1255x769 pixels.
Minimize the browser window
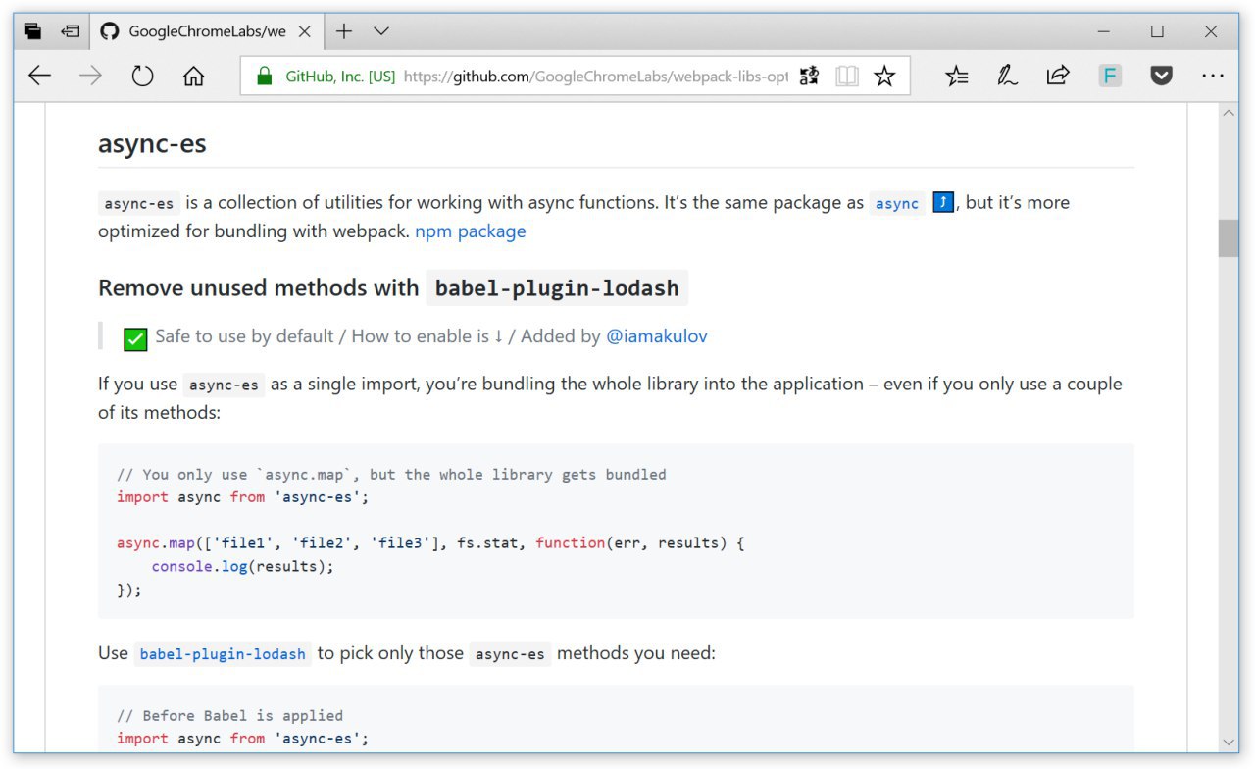(x=1105, y=31)
